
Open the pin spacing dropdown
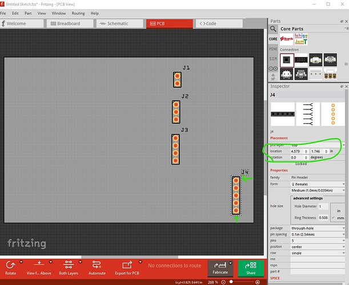click(x=318, y=234)
